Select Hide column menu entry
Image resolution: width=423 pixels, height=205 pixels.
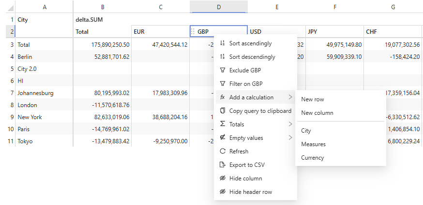[x=256, y=178]
